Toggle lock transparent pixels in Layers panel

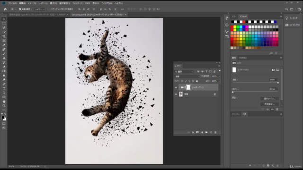[x=182, y=81]
